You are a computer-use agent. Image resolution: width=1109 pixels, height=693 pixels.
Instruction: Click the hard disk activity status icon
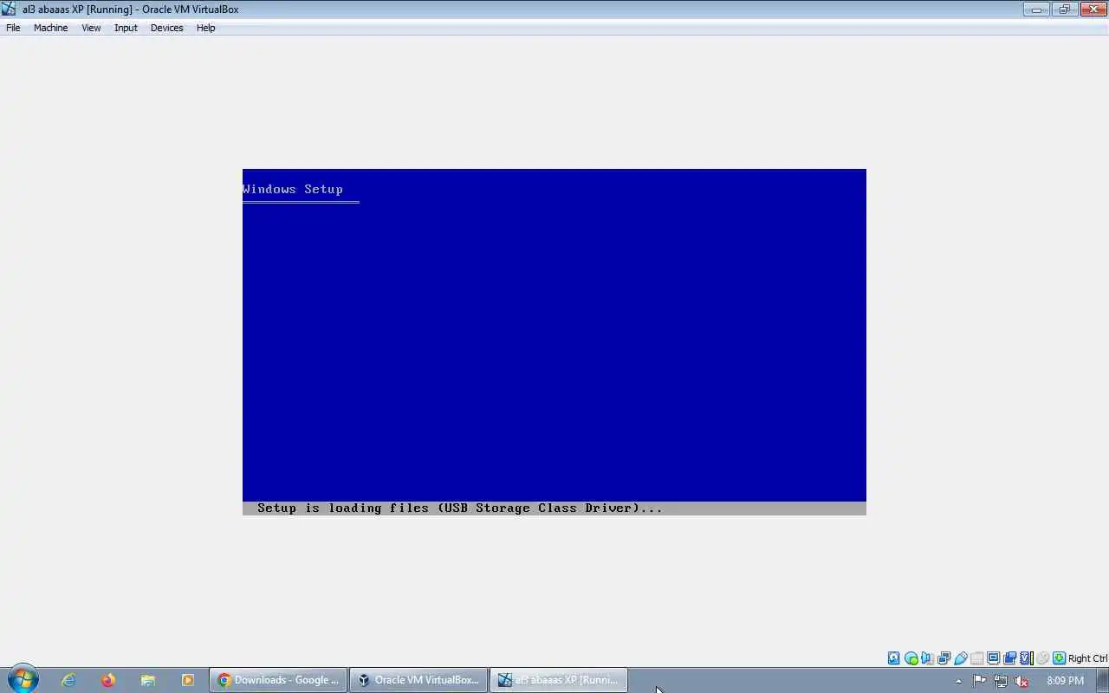(893, 658)
